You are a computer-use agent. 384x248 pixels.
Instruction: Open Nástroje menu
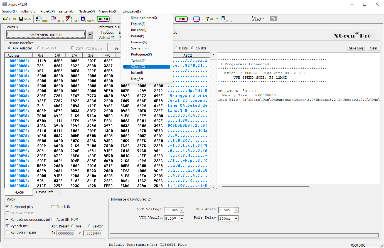click(87, 11)
